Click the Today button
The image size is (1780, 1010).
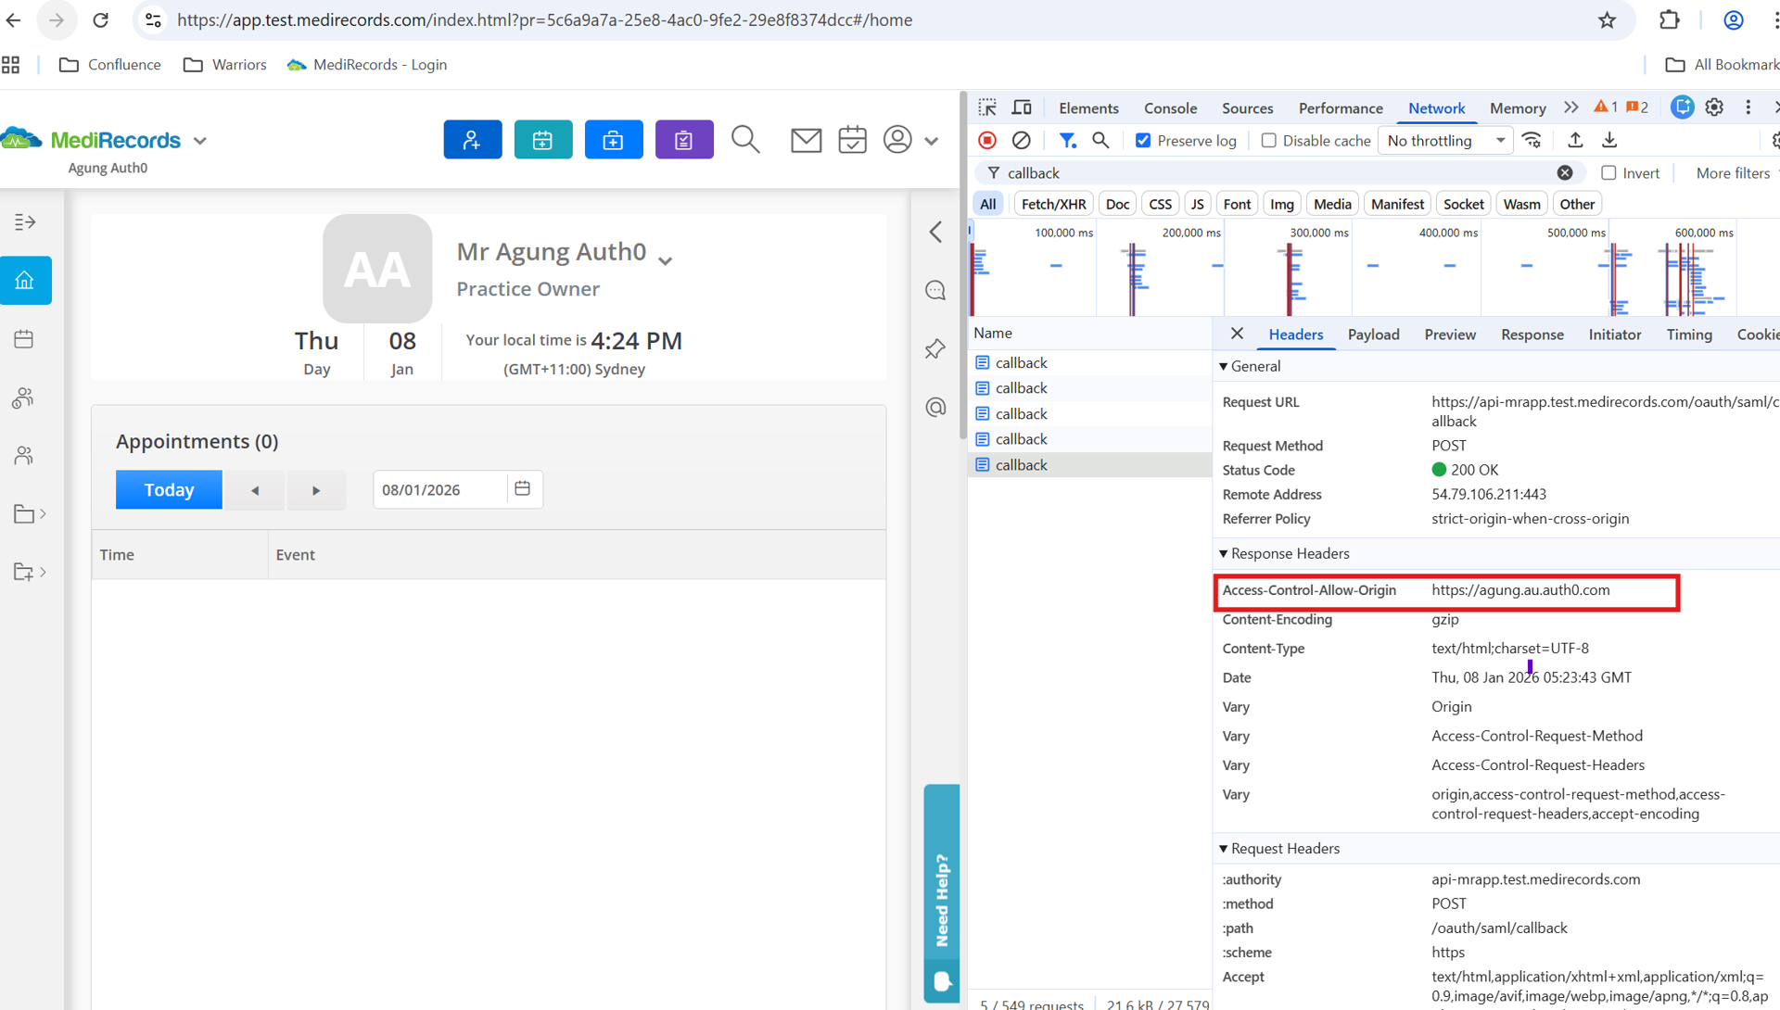pyautogui.click(x=169, y=490)
